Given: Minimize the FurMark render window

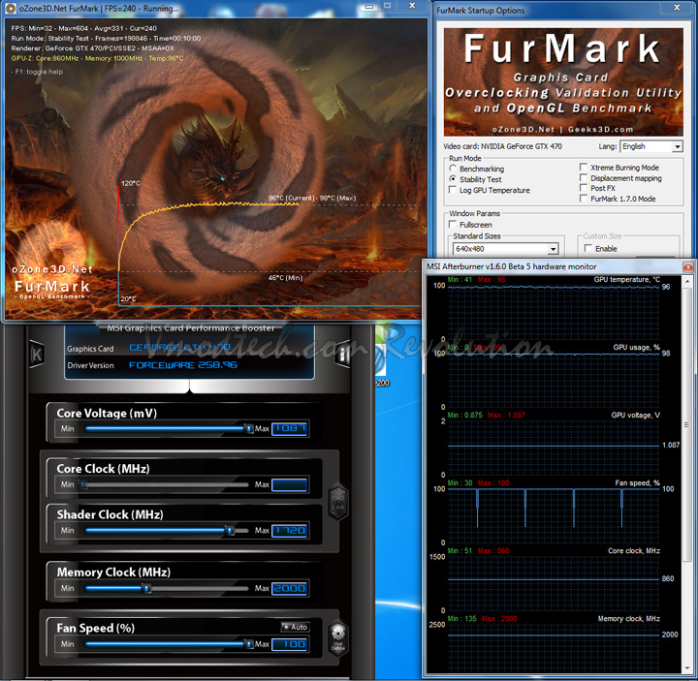Looking at the screenshot, I should [x=369, y=6].
